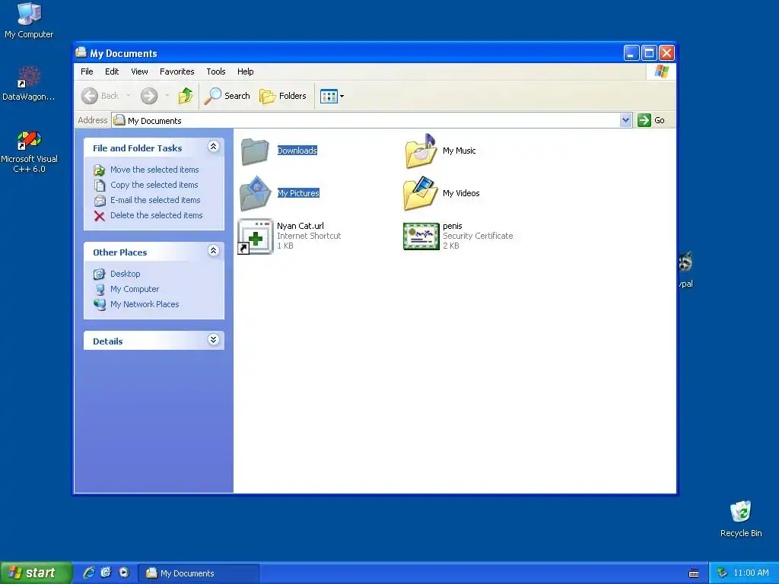Viewport: 779px width, 584px height.
Task: Select the raccoon desktop icon behind the window
Action: (x=685, y=262)
